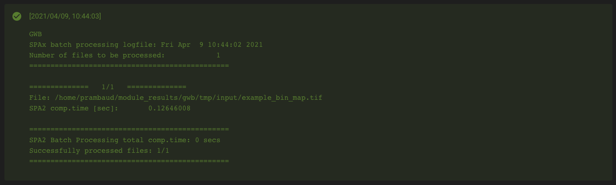Click the GWB heading line

click(x=35, y=34)
